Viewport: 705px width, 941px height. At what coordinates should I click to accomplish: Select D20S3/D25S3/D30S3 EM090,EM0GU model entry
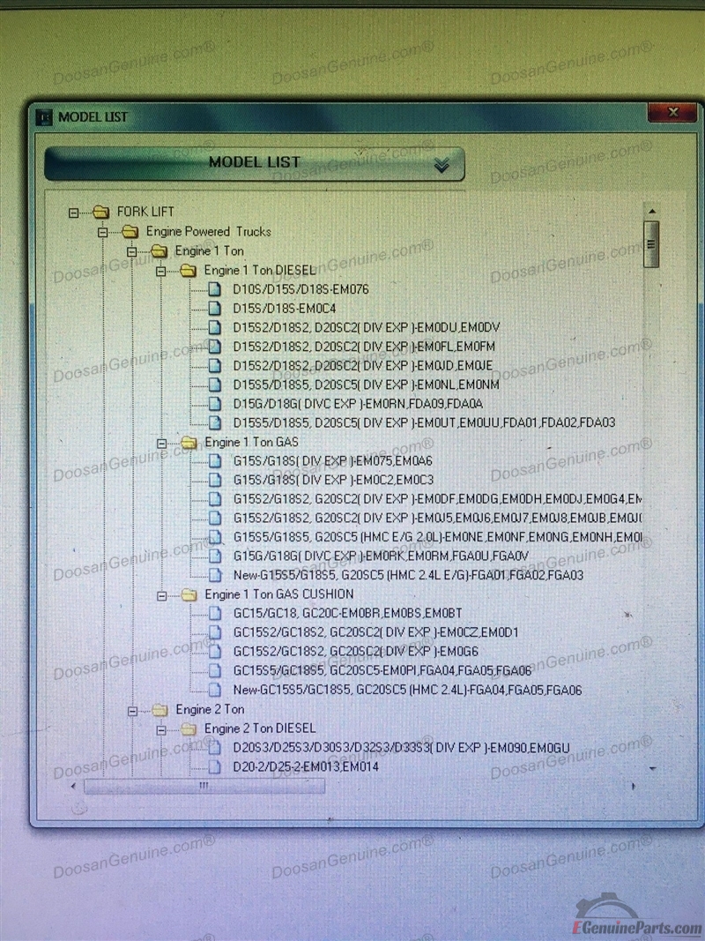[401, 749]
